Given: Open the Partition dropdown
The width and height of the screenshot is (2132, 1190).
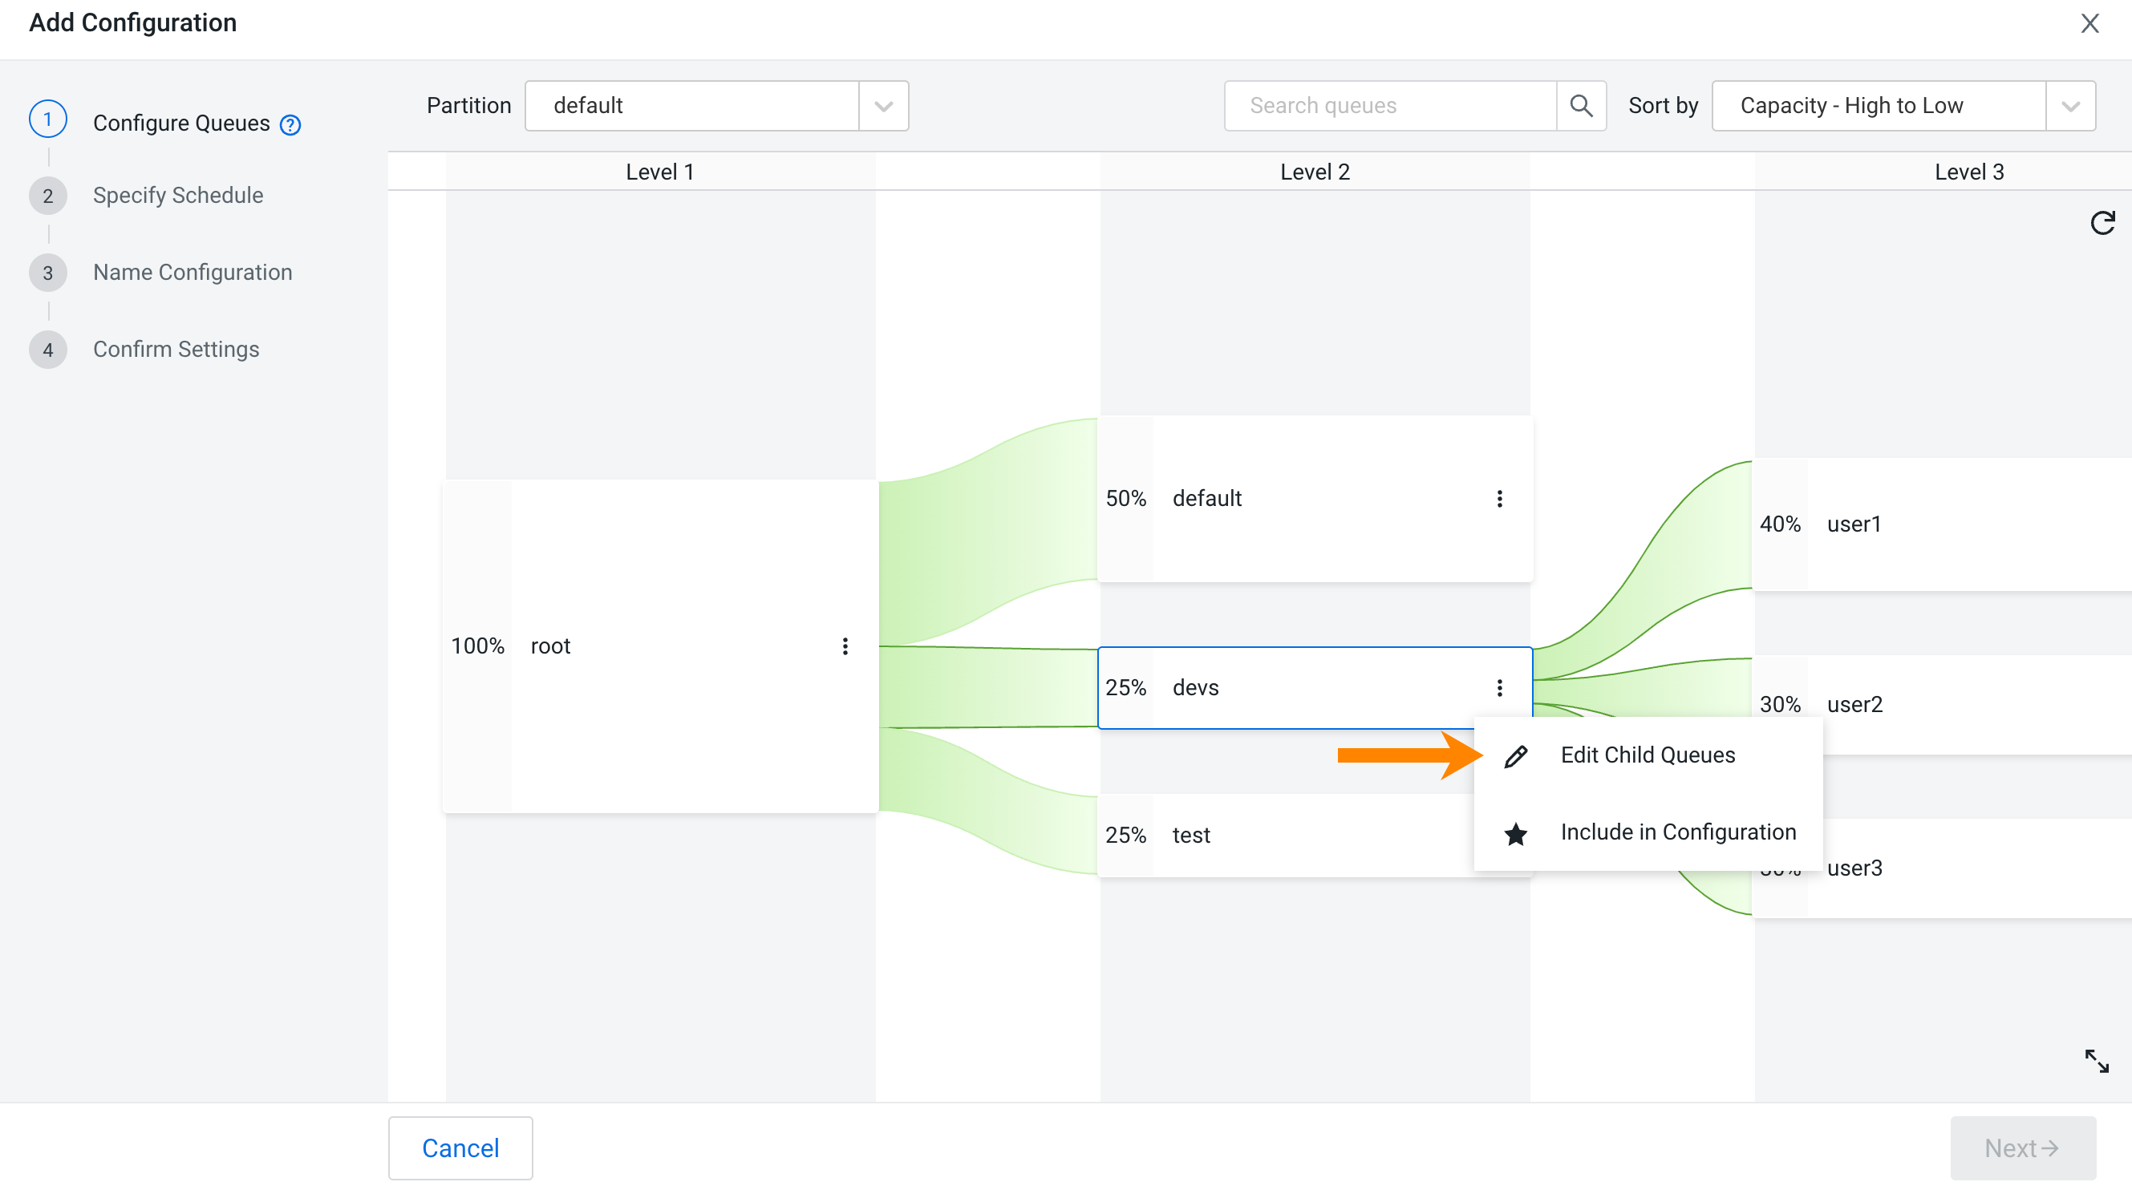Looking at the screenshot, I should 882,105.
